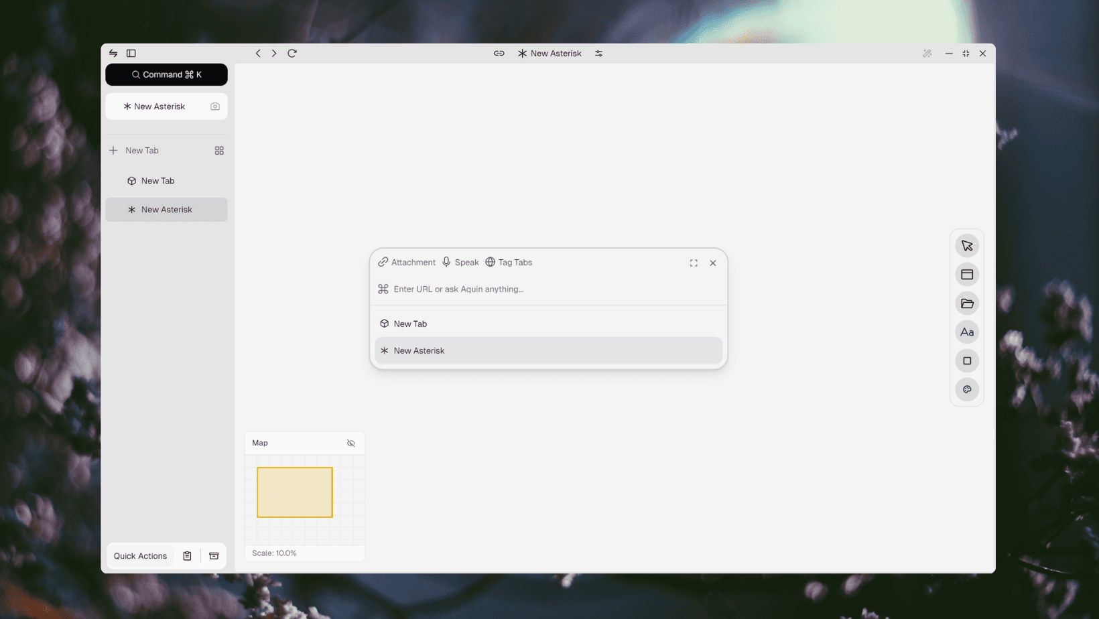The height and width of the screenshot is (619, 1099).
Task: Switch to New Asterisk in sidebar list
Action: [x=166, y=210]
